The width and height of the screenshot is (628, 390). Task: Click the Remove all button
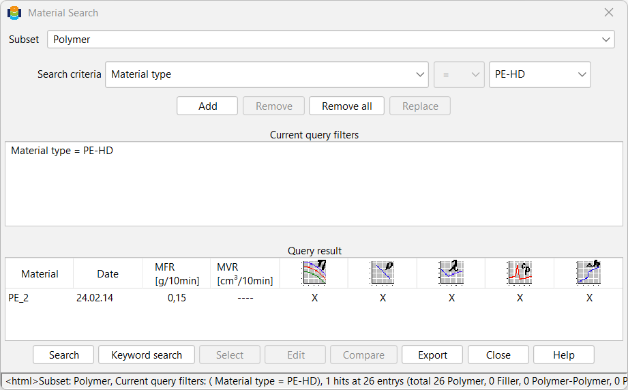tap(346, 106)
